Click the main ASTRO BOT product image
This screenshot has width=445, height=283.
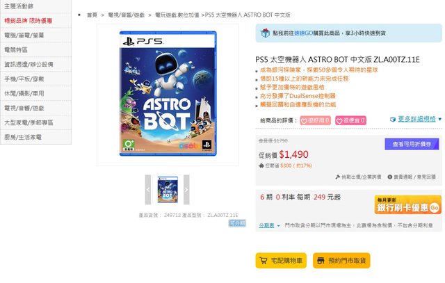click(167, 95)
